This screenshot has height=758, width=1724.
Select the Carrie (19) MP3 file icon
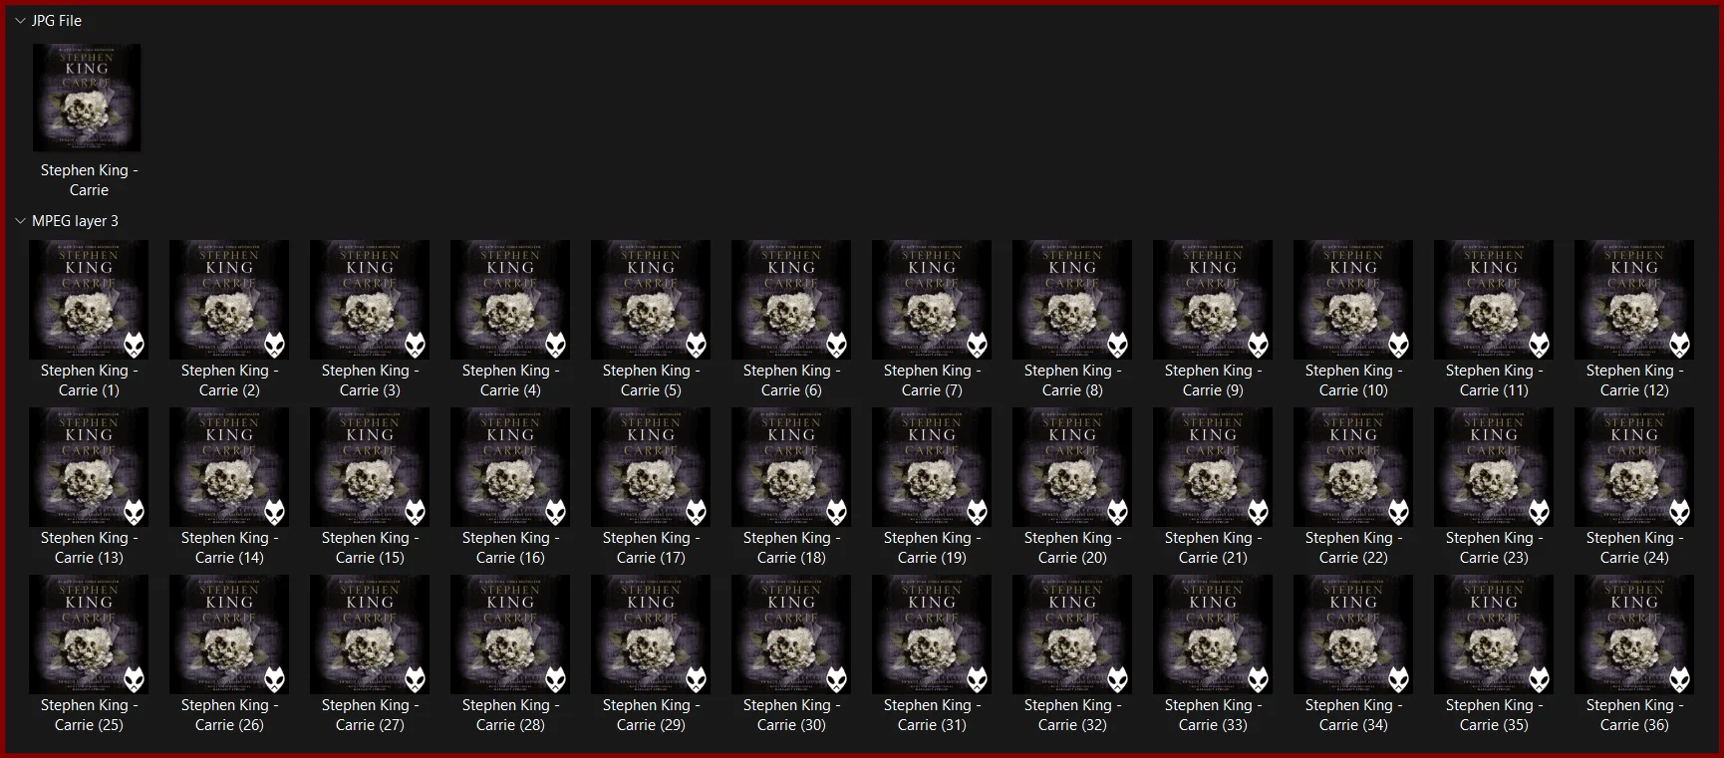click(932, 467)
